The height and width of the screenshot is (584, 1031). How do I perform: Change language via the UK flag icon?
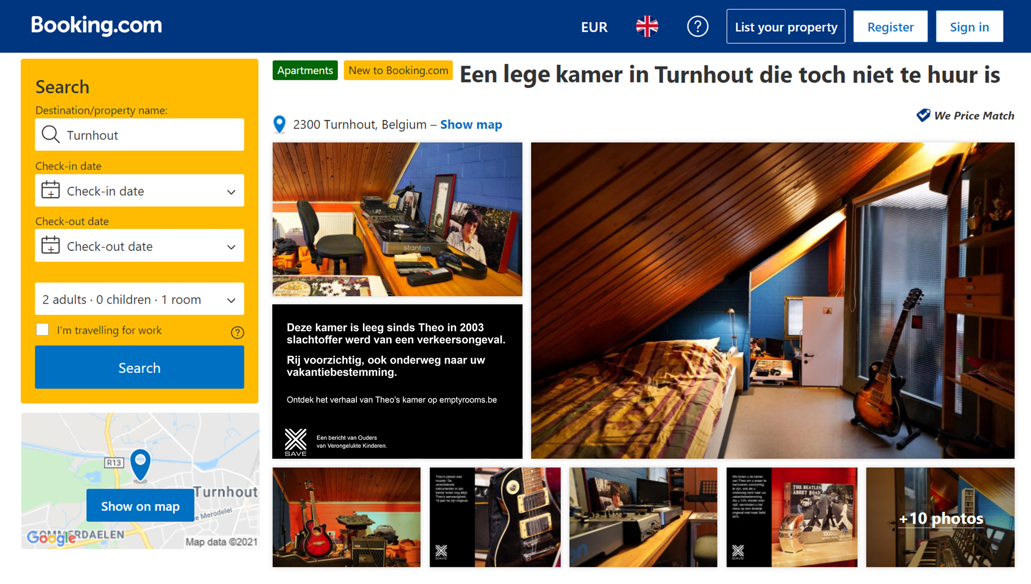[x=647, y=27]
